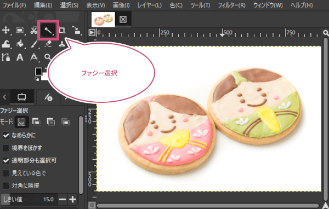
Task: Set mode to subtract from selection
Action: click(51, 121)
